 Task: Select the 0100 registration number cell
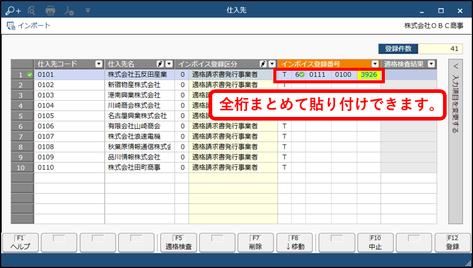pyautogui.click(x=344, y=74)
